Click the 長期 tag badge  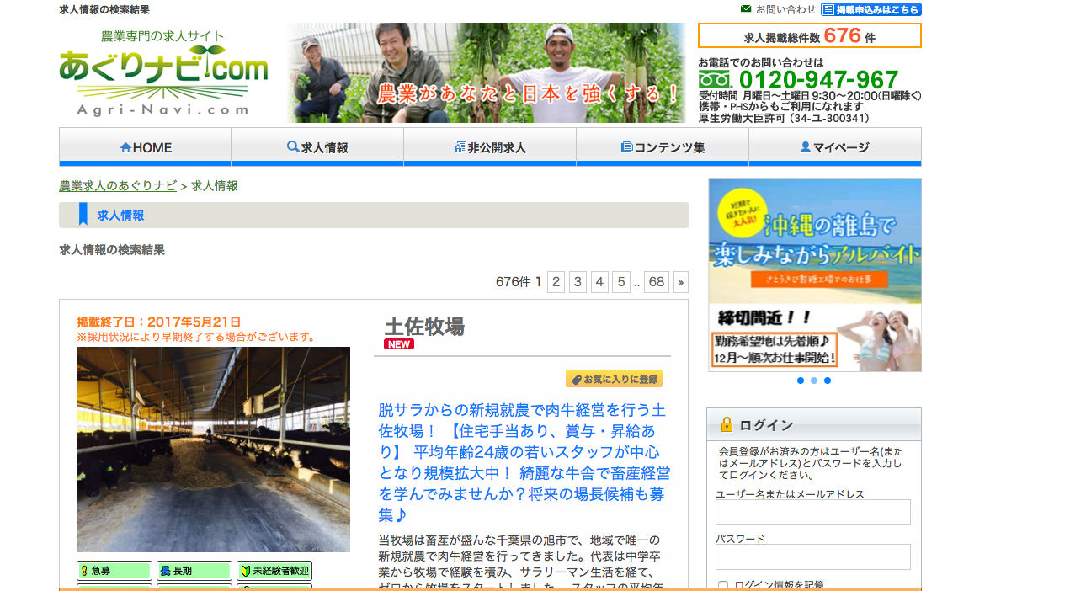[x=194, y=571]
